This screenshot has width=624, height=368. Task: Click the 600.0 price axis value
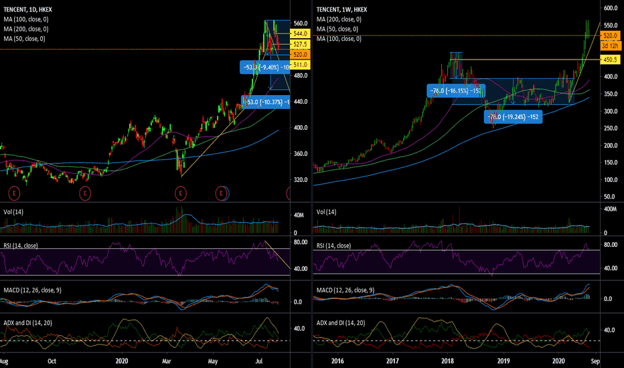coord(611,8)
